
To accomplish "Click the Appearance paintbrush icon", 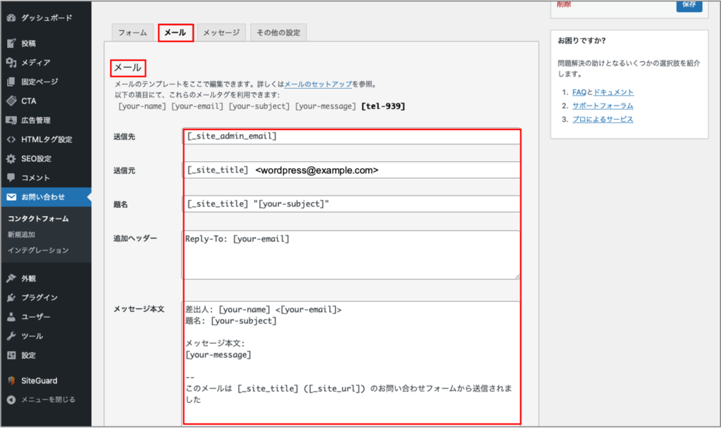I will coord(11,278).
